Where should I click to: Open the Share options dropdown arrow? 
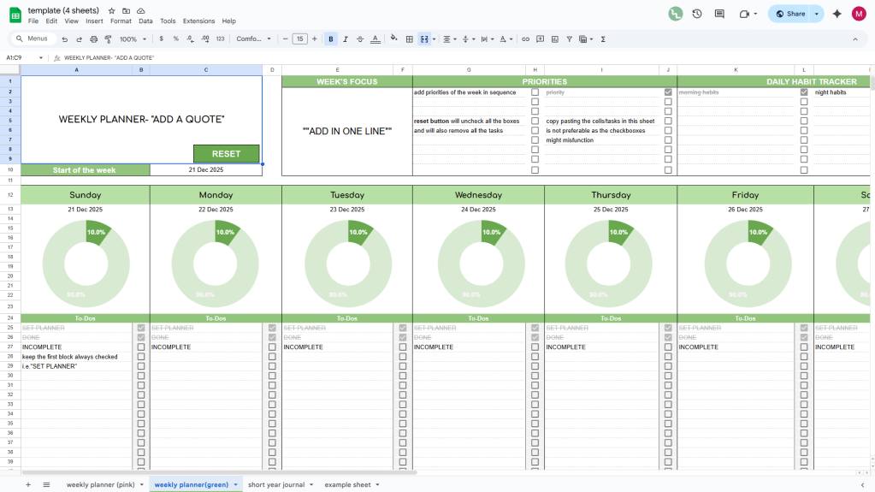(817, 14)
